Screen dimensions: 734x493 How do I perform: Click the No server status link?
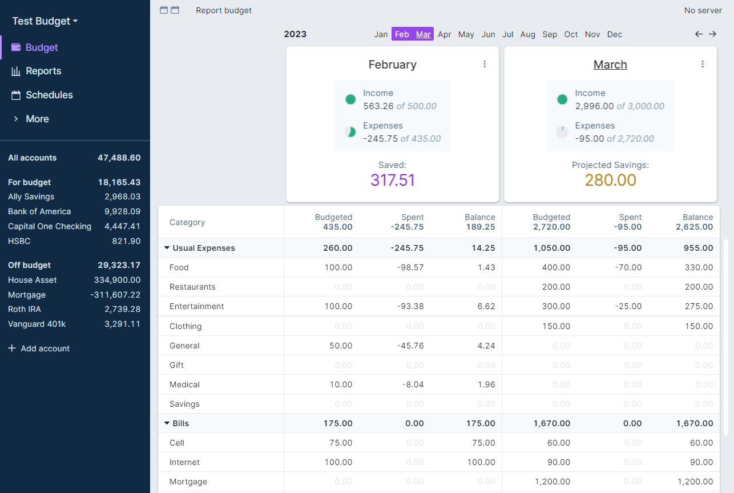click(703, 10)
